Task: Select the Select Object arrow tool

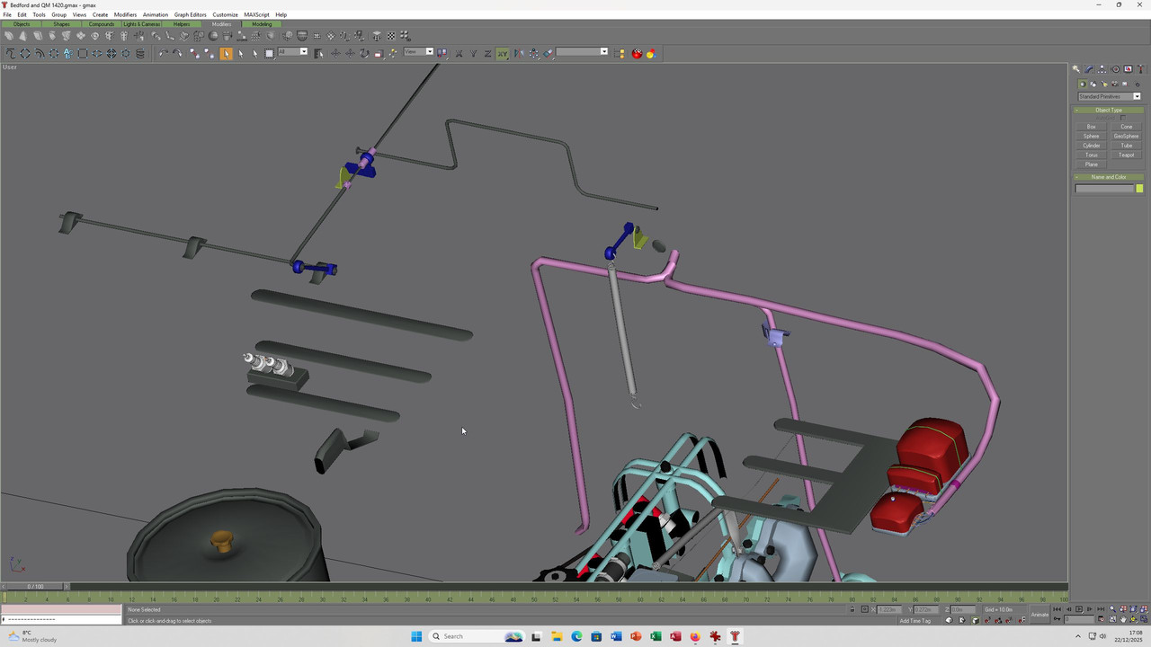Action: coord(226,53)
